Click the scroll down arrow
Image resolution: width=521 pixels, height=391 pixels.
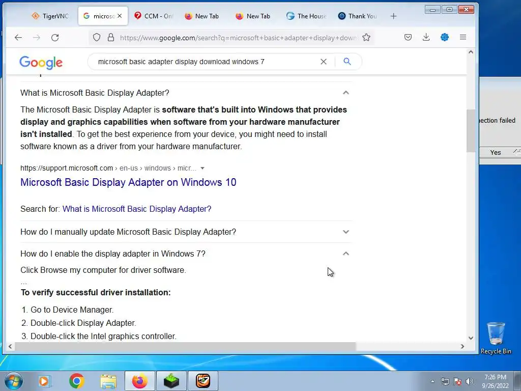point(471,338)
